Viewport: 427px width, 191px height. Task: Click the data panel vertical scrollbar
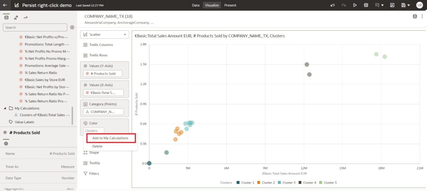click(x=72, y=116)
